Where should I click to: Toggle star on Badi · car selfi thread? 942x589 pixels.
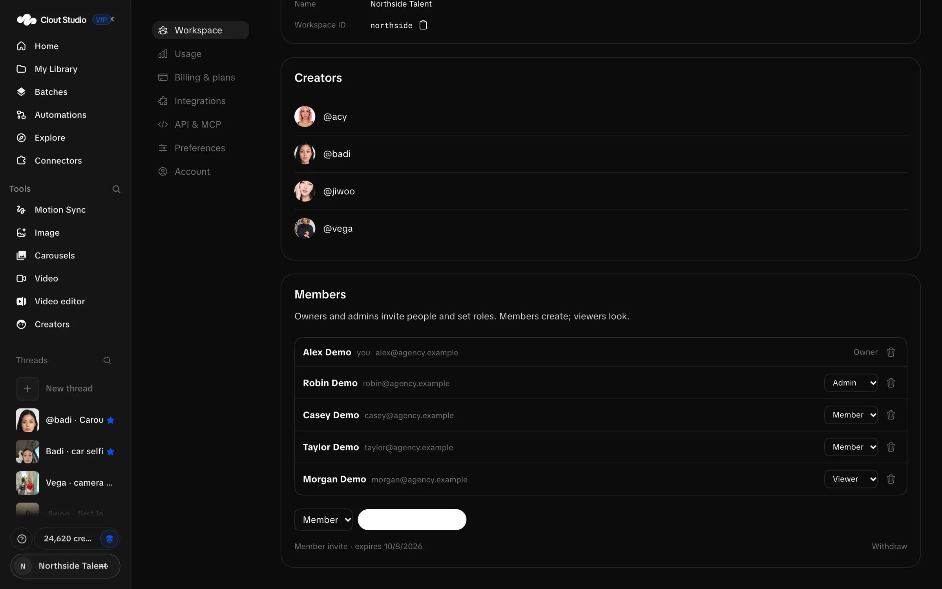click(x=111, y=452)
